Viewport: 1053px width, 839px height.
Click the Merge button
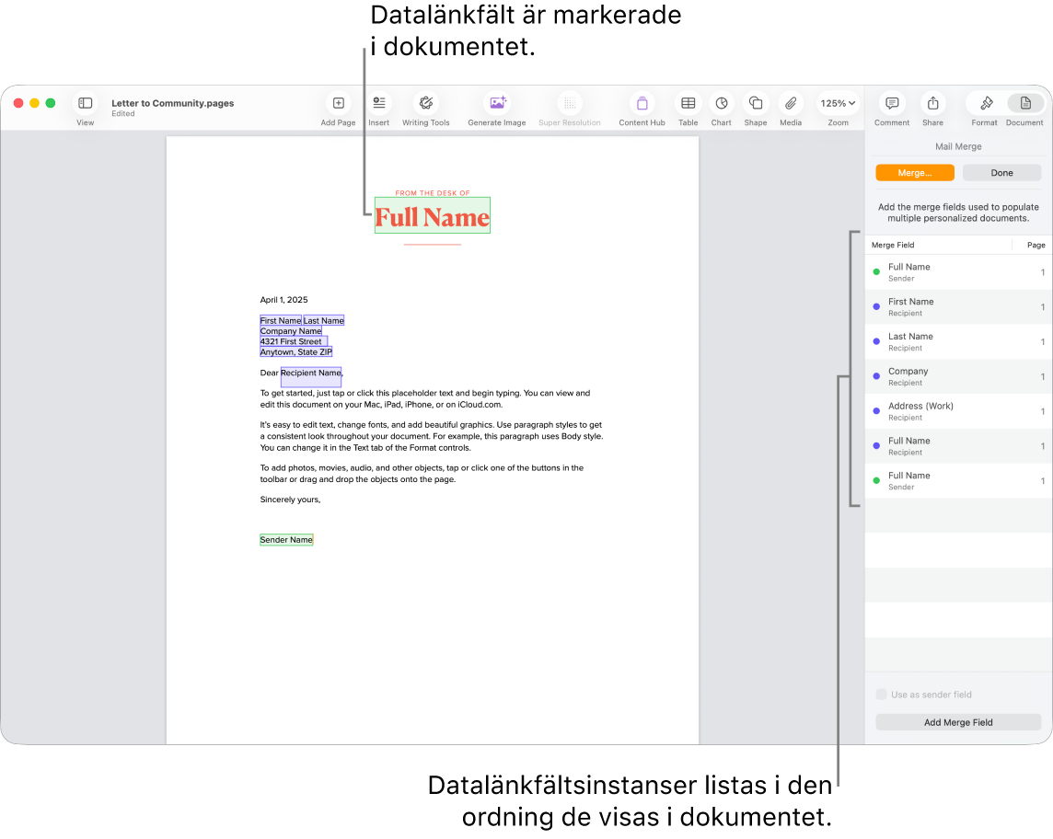pyautogui.click(x=915, y=172)
